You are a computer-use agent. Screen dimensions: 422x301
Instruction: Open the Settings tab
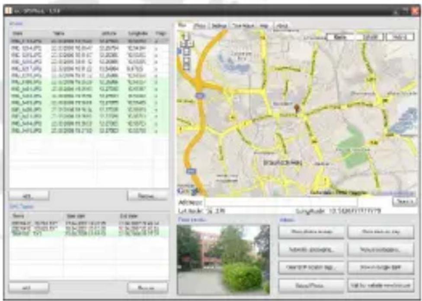click(x=219, y=26)
